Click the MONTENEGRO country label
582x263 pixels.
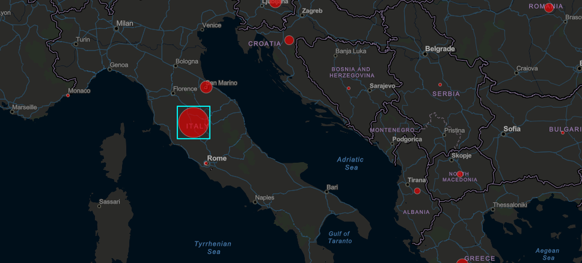393,130
